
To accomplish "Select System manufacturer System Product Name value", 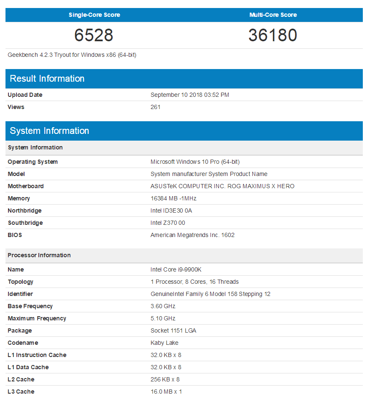I will click(x=209, y=174).
